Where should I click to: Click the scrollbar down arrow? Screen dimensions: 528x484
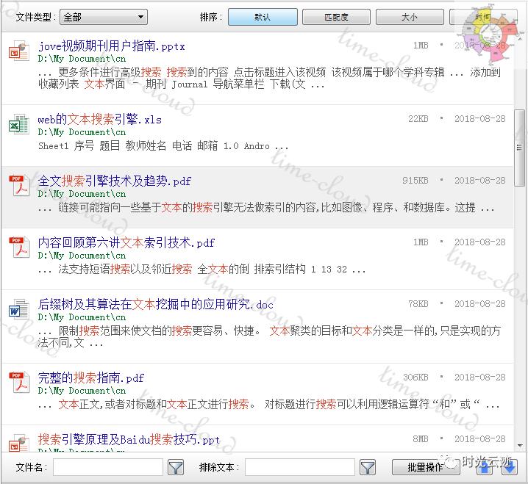click(x=520, y=446)
